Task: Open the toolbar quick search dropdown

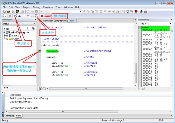Action: pyautogui.click(x=80, y=12)
